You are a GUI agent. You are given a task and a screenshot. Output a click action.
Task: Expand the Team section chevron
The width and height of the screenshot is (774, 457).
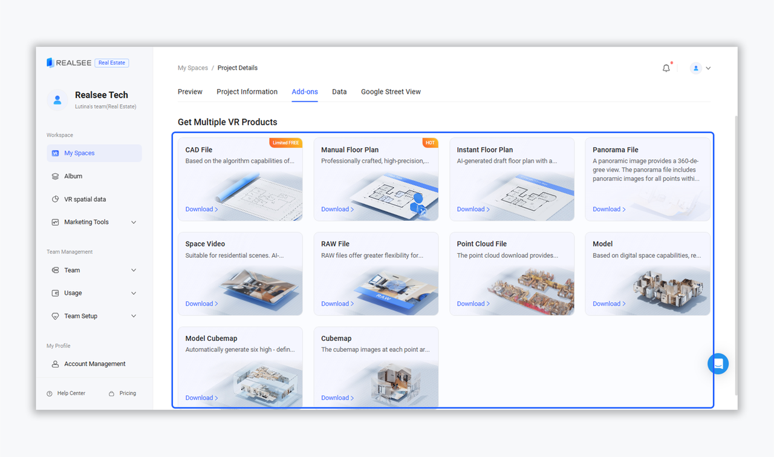(134, 271)
